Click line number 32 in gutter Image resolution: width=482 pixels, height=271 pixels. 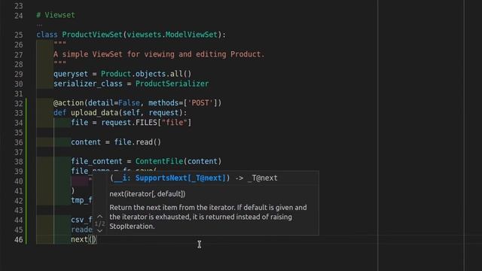tap(18, 103)
